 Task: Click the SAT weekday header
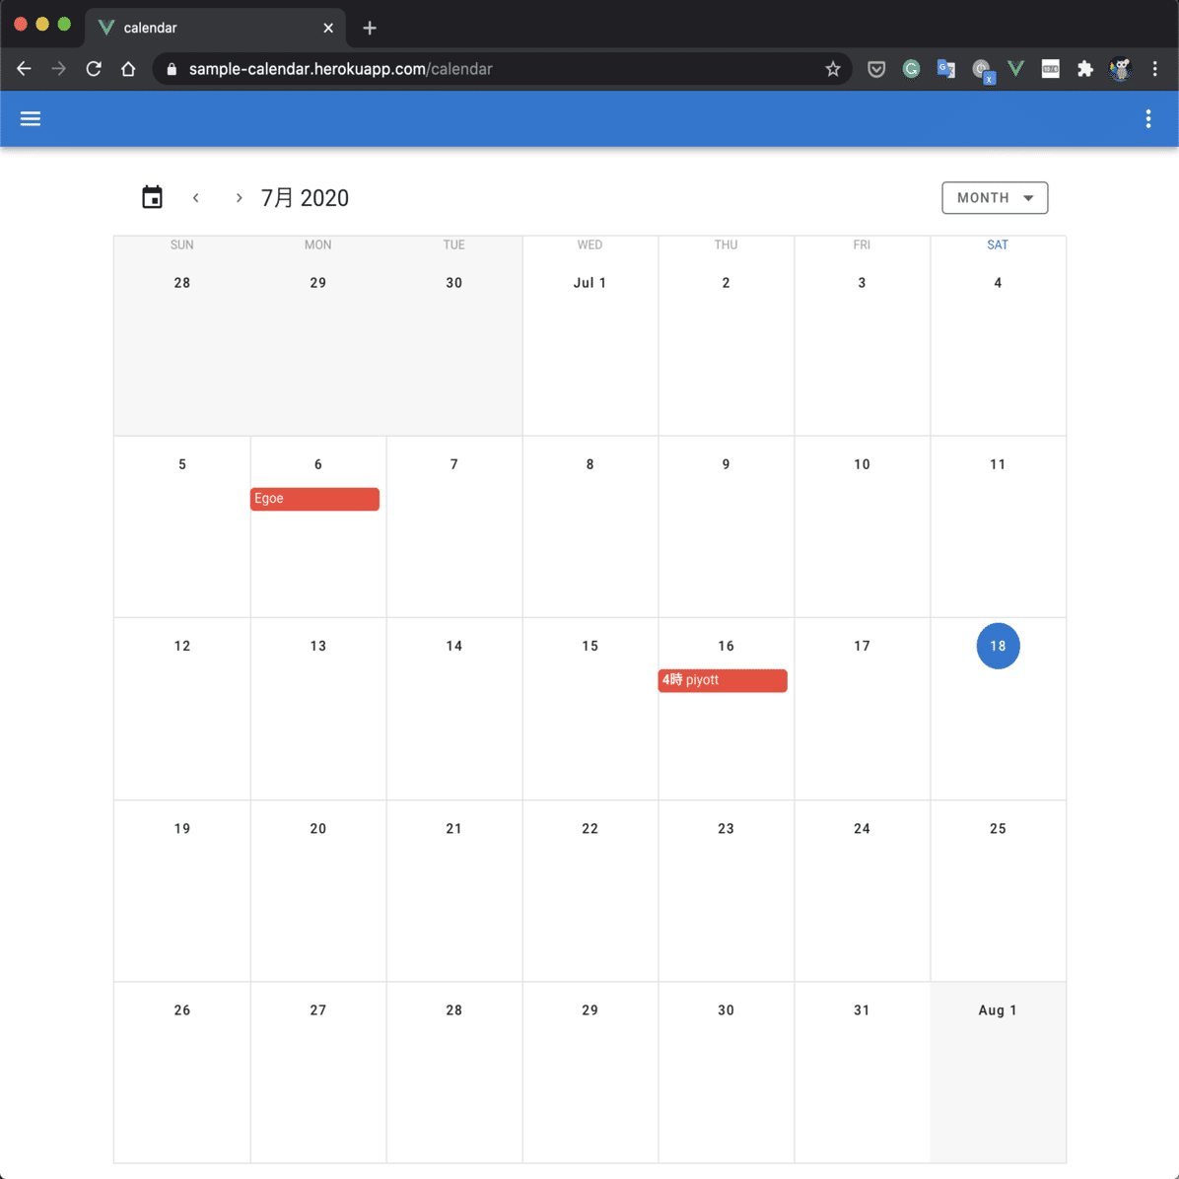pos(997,245)
